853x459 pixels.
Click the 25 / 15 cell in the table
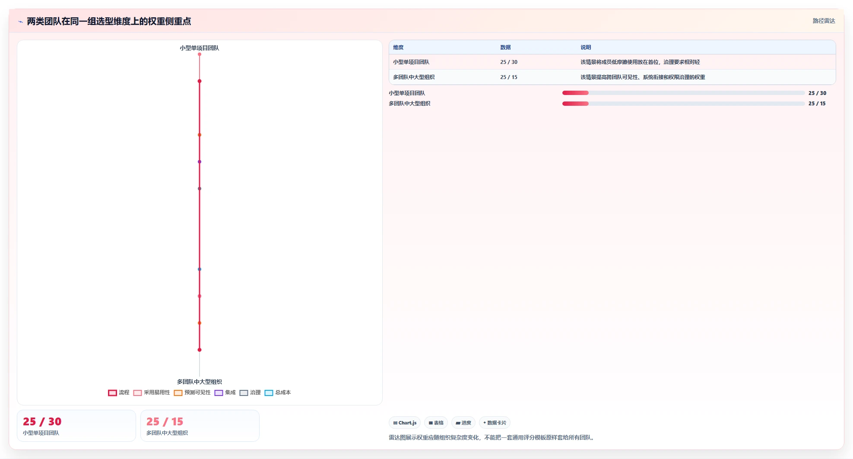509,77
